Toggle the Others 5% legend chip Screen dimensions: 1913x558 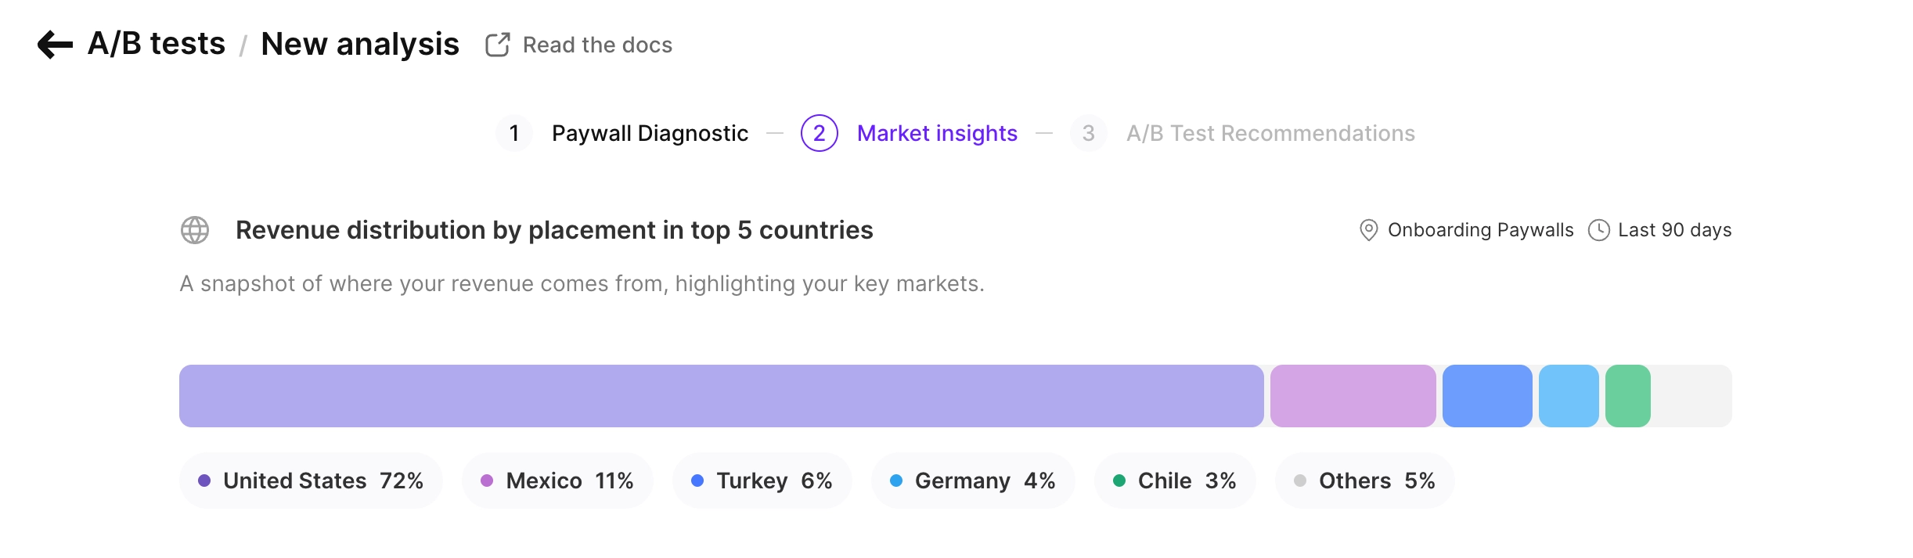(x=1364, y=481)
